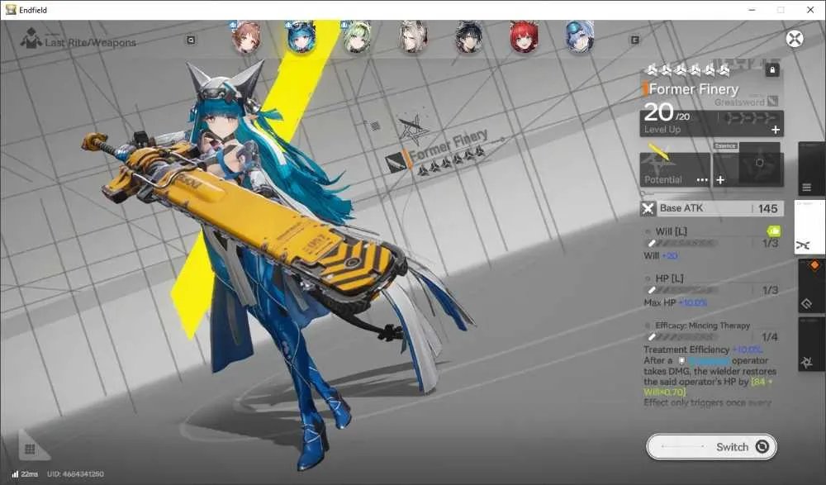This screenshot has height=485, width=826.
Task: Open the Level Up panel plus button
Action: tap(775, 130)
